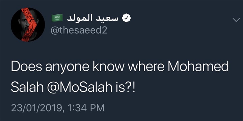The width and height of the screenshot is (243, 121).
Task: Expand the tweet options chevron
Action: pos(236,20)
